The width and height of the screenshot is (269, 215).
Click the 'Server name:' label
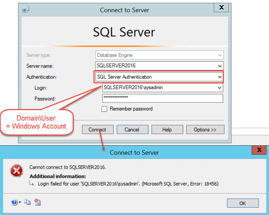40,66
